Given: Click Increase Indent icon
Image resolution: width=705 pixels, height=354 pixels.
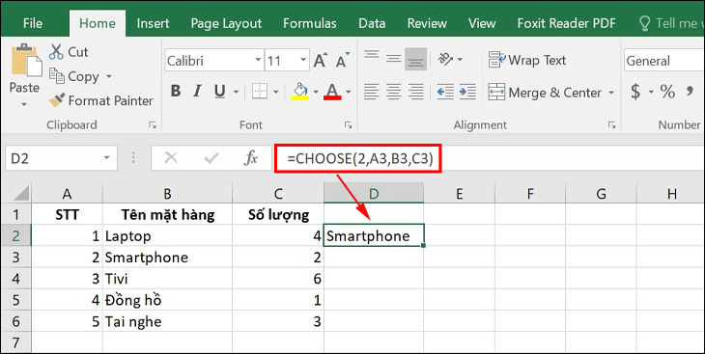Looking at the screenshot, I should (467, 92).
